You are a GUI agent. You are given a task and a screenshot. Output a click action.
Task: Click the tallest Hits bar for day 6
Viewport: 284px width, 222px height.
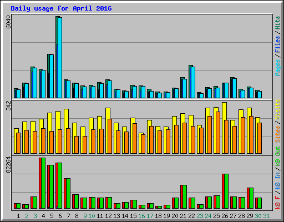[x=57, y=57]
